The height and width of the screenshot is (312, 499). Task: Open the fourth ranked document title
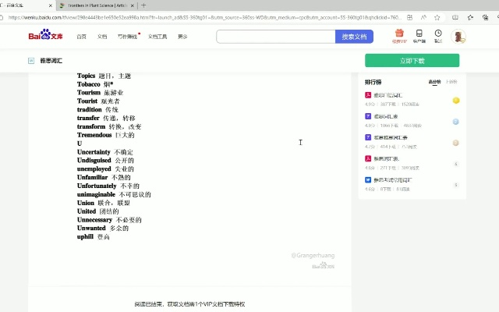point(387,159)
